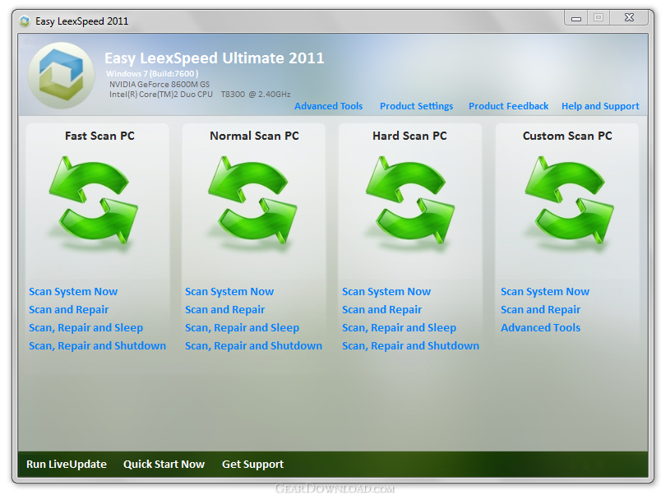Click the Easy LeexSpeed Ultimate 2011 title
The width and height of the screenshot is (670, 495).
pyautogui.click(x=214, y=58)
